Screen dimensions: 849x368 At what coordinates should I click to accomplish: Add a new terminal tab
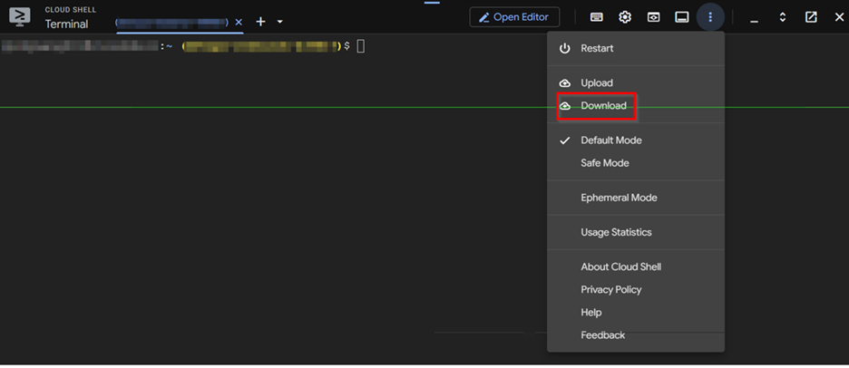click(260, 22)
